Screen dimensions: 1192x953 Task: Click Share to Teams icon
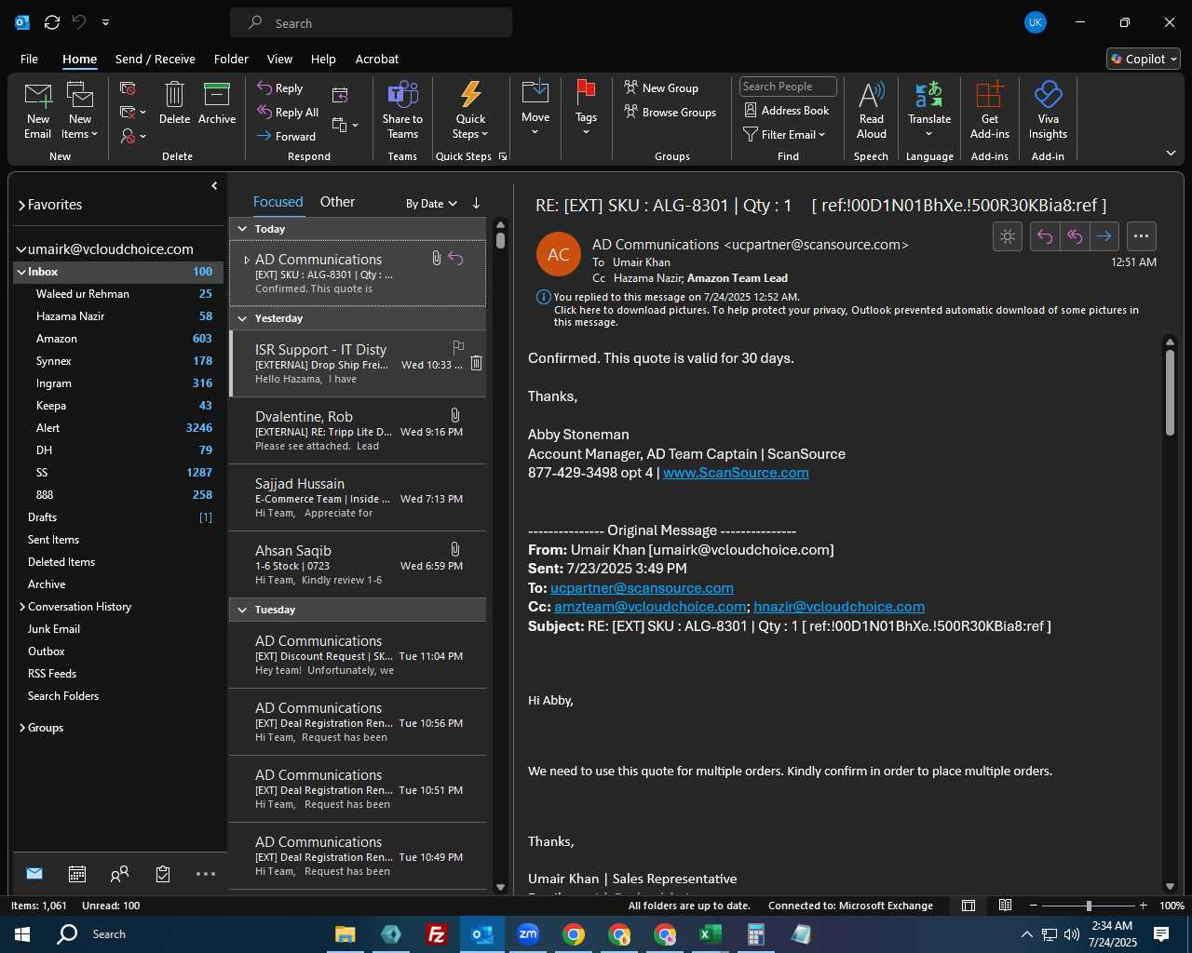(402, 110)
